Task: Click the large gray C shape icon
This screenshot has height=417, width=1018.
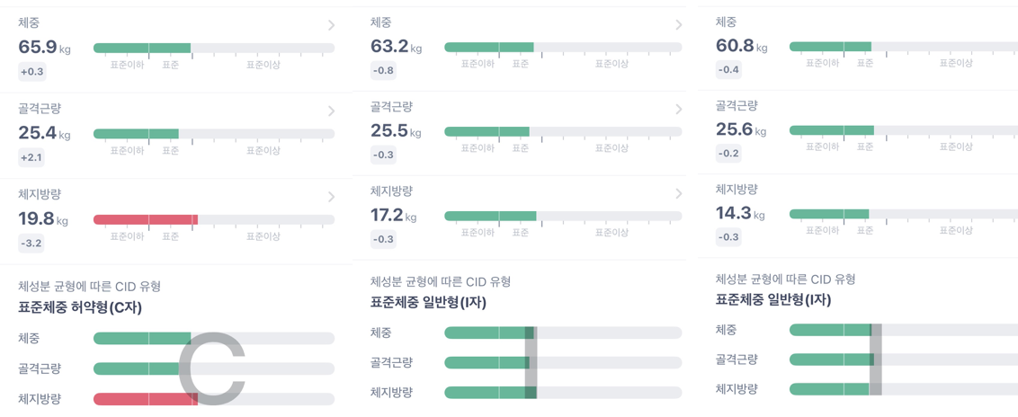Action: (x=211, y=367)
